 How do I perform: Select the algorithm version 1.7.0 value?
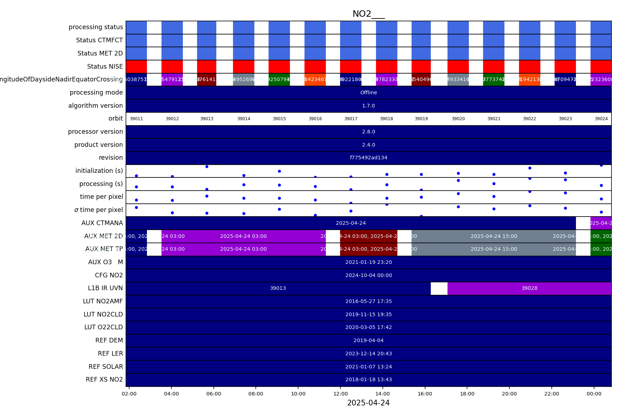click(x=368, y=106)
